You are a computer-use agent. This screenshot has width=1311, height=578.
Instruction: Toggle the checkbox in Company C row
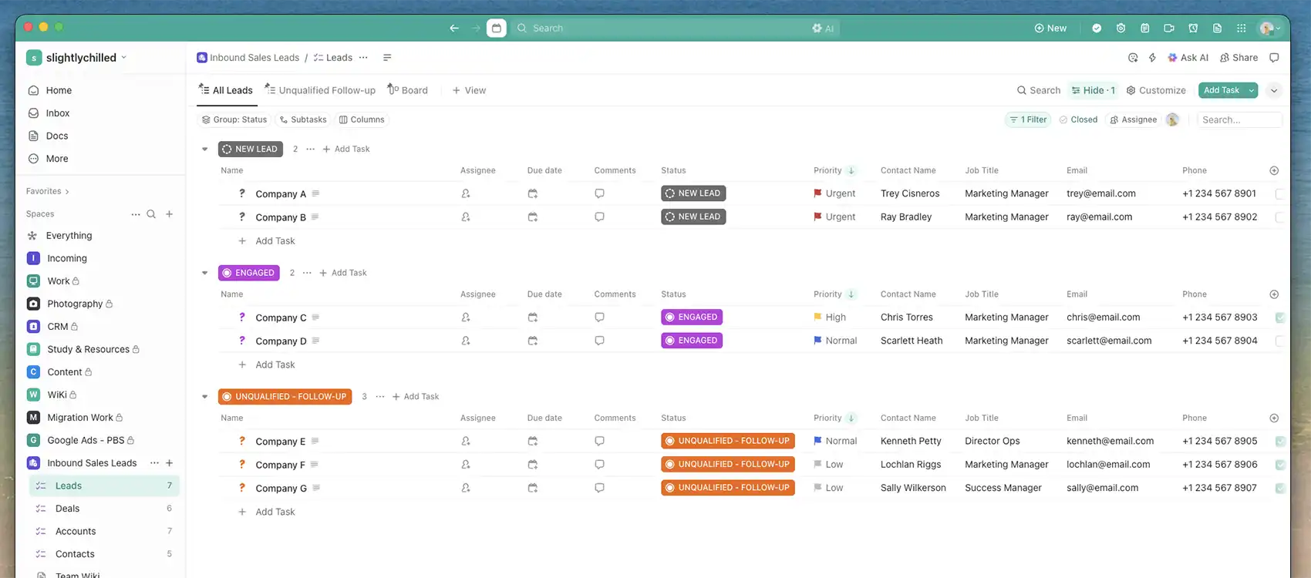(x=1279, y=318)
